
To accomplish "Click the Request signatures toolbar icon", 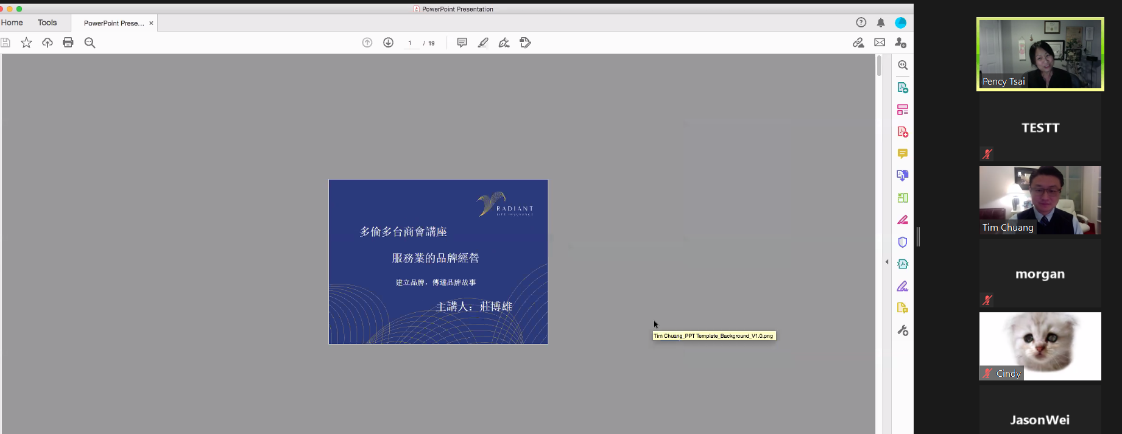I will click(525, 43).
